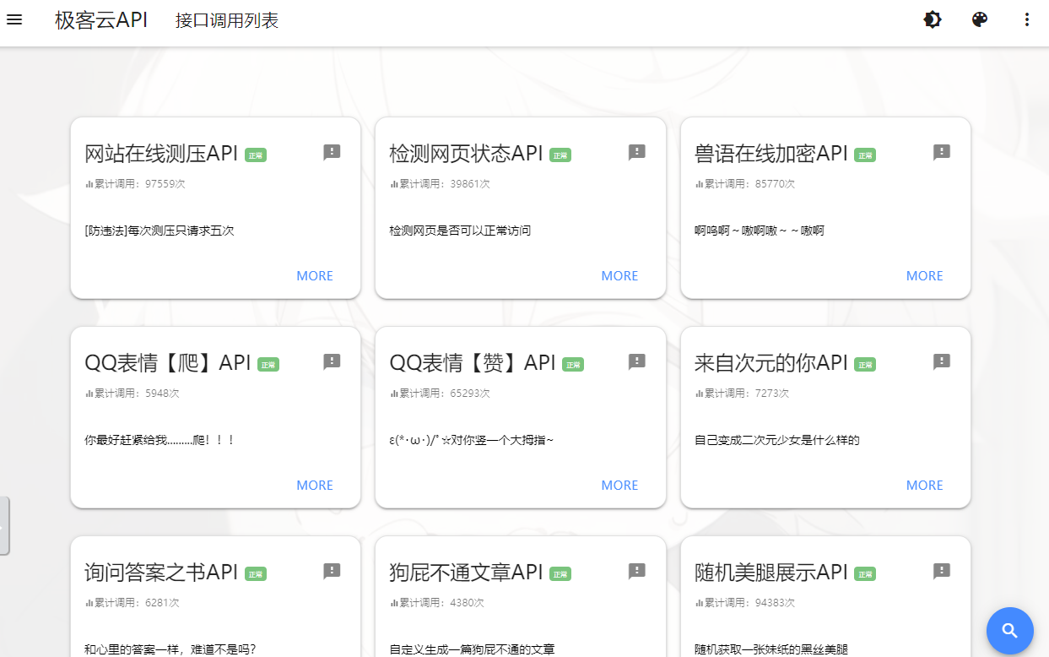Click feedback icon on 兽语在线加密API card
This screenshot has width=1049, height=657.
pos(942,152)
